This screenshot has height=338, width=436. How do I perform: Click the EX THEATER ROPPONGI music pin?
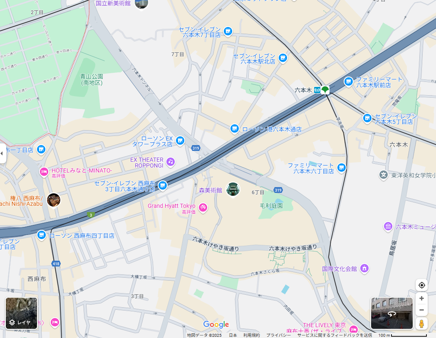pos(171,162)
